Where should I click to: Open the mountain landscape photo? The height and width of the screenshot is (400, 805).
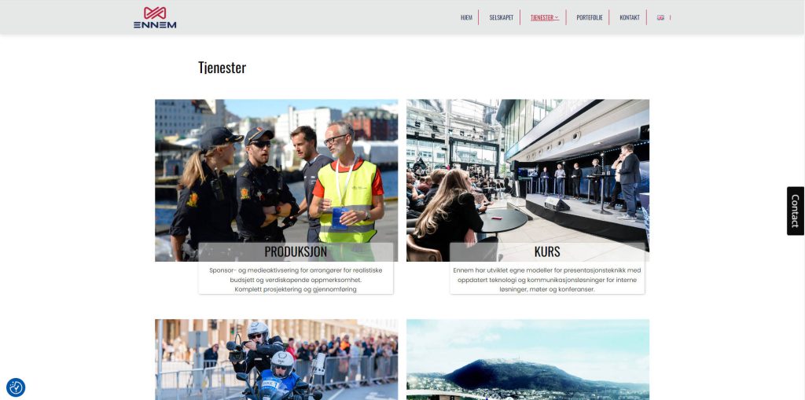click(527, 359)
